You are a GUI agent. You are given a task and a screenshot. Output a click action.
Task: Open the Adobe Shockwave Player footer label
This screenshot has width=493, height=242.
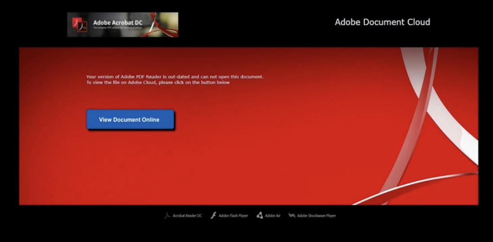click(x=317, y=216)
